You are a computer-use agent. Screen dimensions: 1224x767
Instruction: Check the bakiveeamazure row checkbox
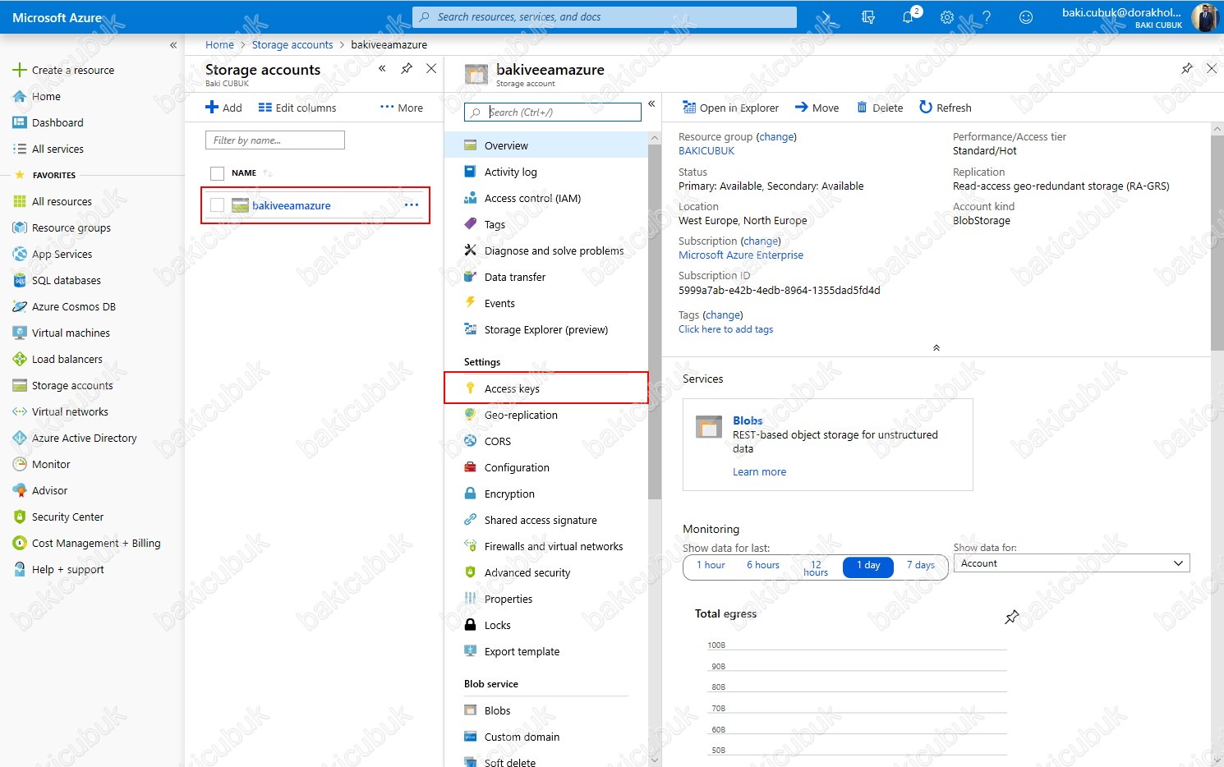(x=217, y=205)
